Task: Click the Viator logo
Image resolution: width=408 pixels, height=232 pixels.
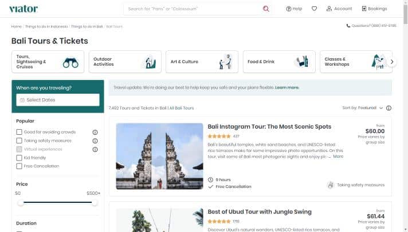Action: [23, 9]
